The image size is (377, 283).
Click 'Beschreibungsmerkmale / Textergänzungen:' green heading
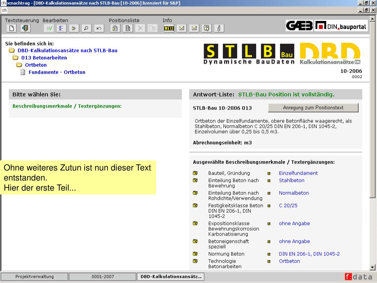click(x=67, y=106)
